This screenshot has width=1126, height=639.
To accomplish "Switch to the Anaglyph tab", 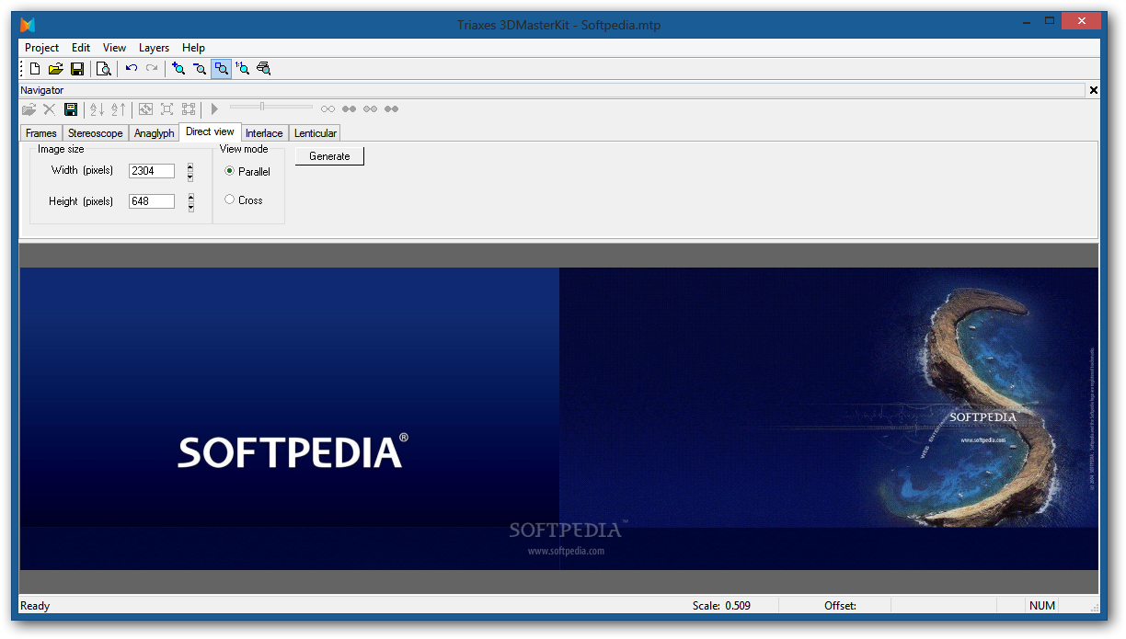I will (154, 133).
